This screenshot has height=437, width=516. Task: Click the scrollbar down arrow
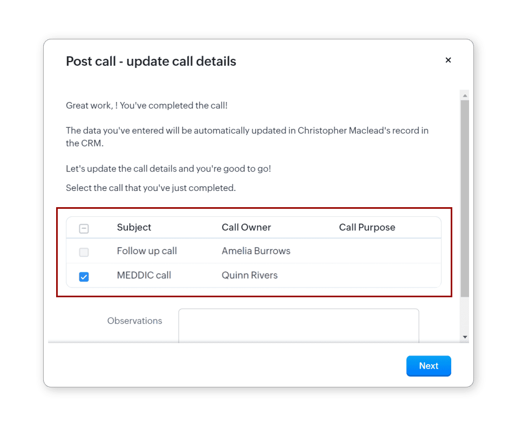465,337
